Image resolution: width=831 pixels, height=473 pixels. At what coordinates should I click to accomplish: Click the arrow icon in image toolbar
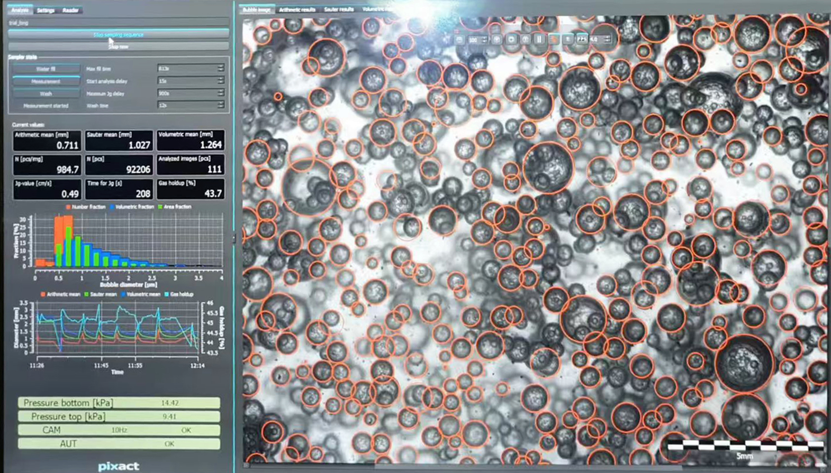(x=511, y=39)
